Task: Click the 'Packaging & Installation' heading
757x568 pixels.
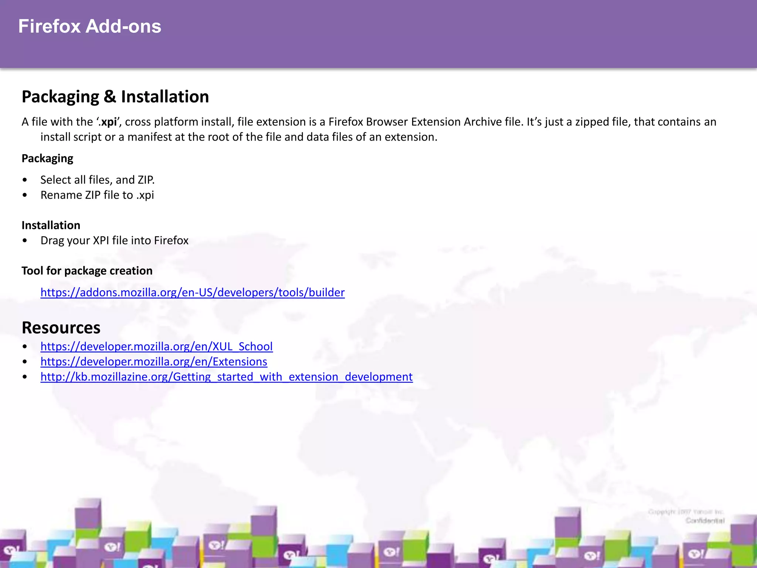Action: pos(115,97)
